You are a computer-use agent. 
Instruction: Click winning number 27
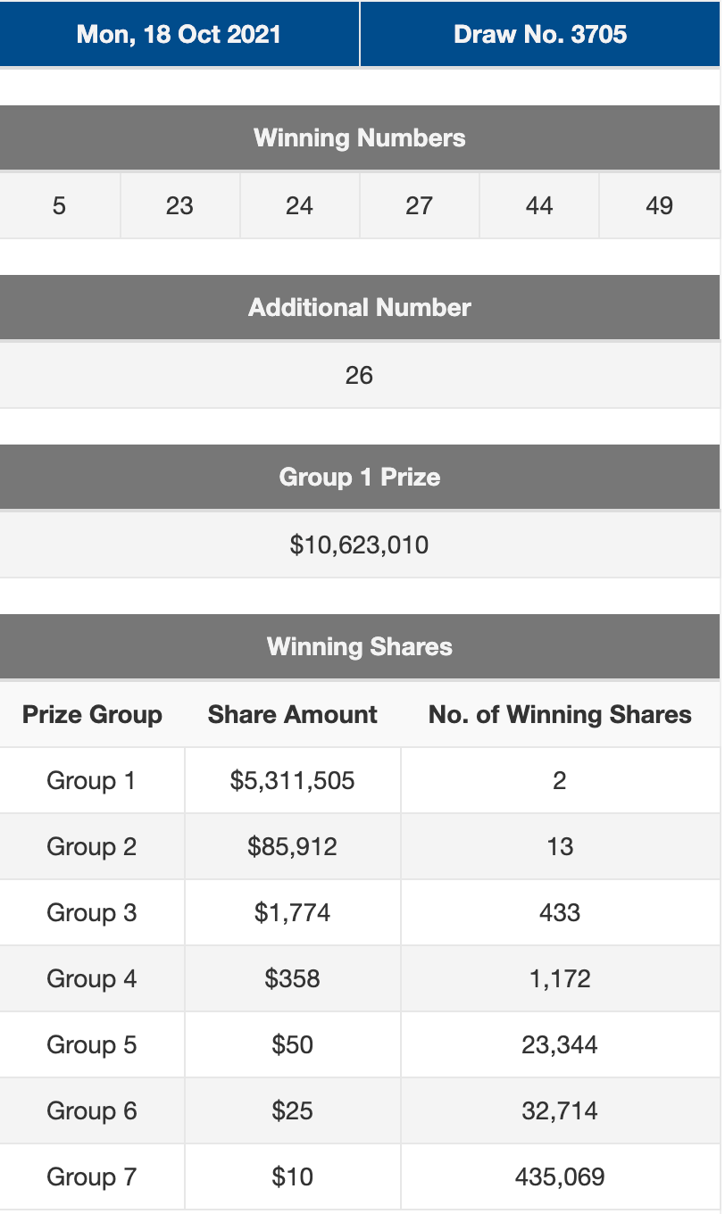(x=419, y=206)
